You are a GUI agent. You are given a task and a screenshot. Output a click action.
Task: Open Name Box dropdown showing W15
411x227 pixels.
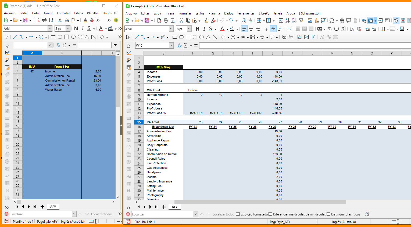click(x=171, y=46)
